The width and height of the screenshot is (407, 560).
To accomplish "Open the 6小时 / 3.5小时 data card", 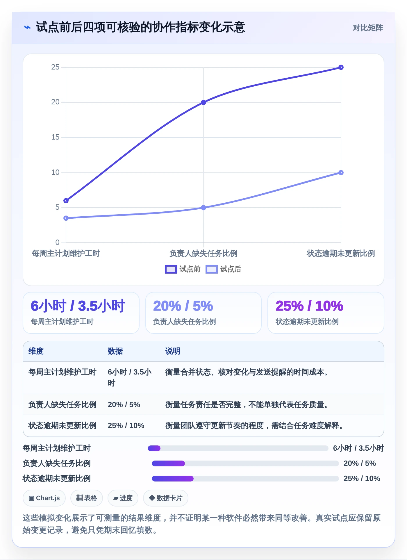I will pos(81,313).
